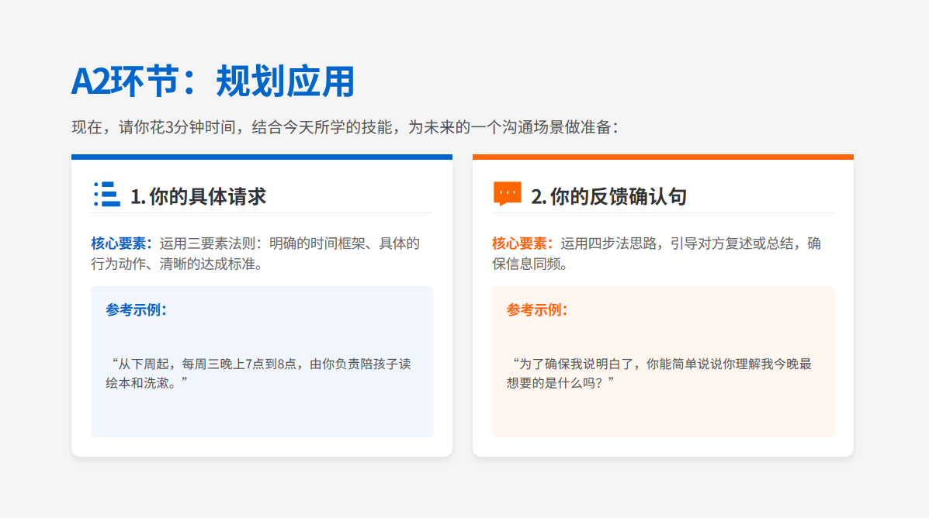Image resolution: width=929 pixels, height=518 pixels.
Task: Click the blue 参考示例 label
Action: [x=137, y=310]
